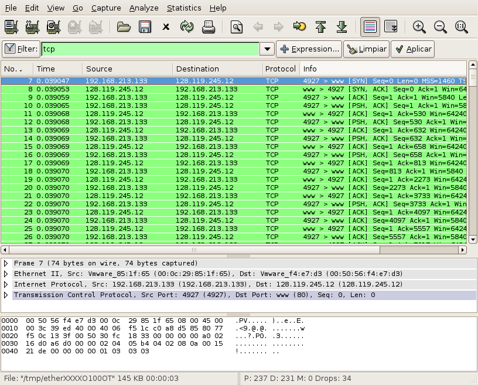Open the View menu
The image size is (478, 385).
56,8
